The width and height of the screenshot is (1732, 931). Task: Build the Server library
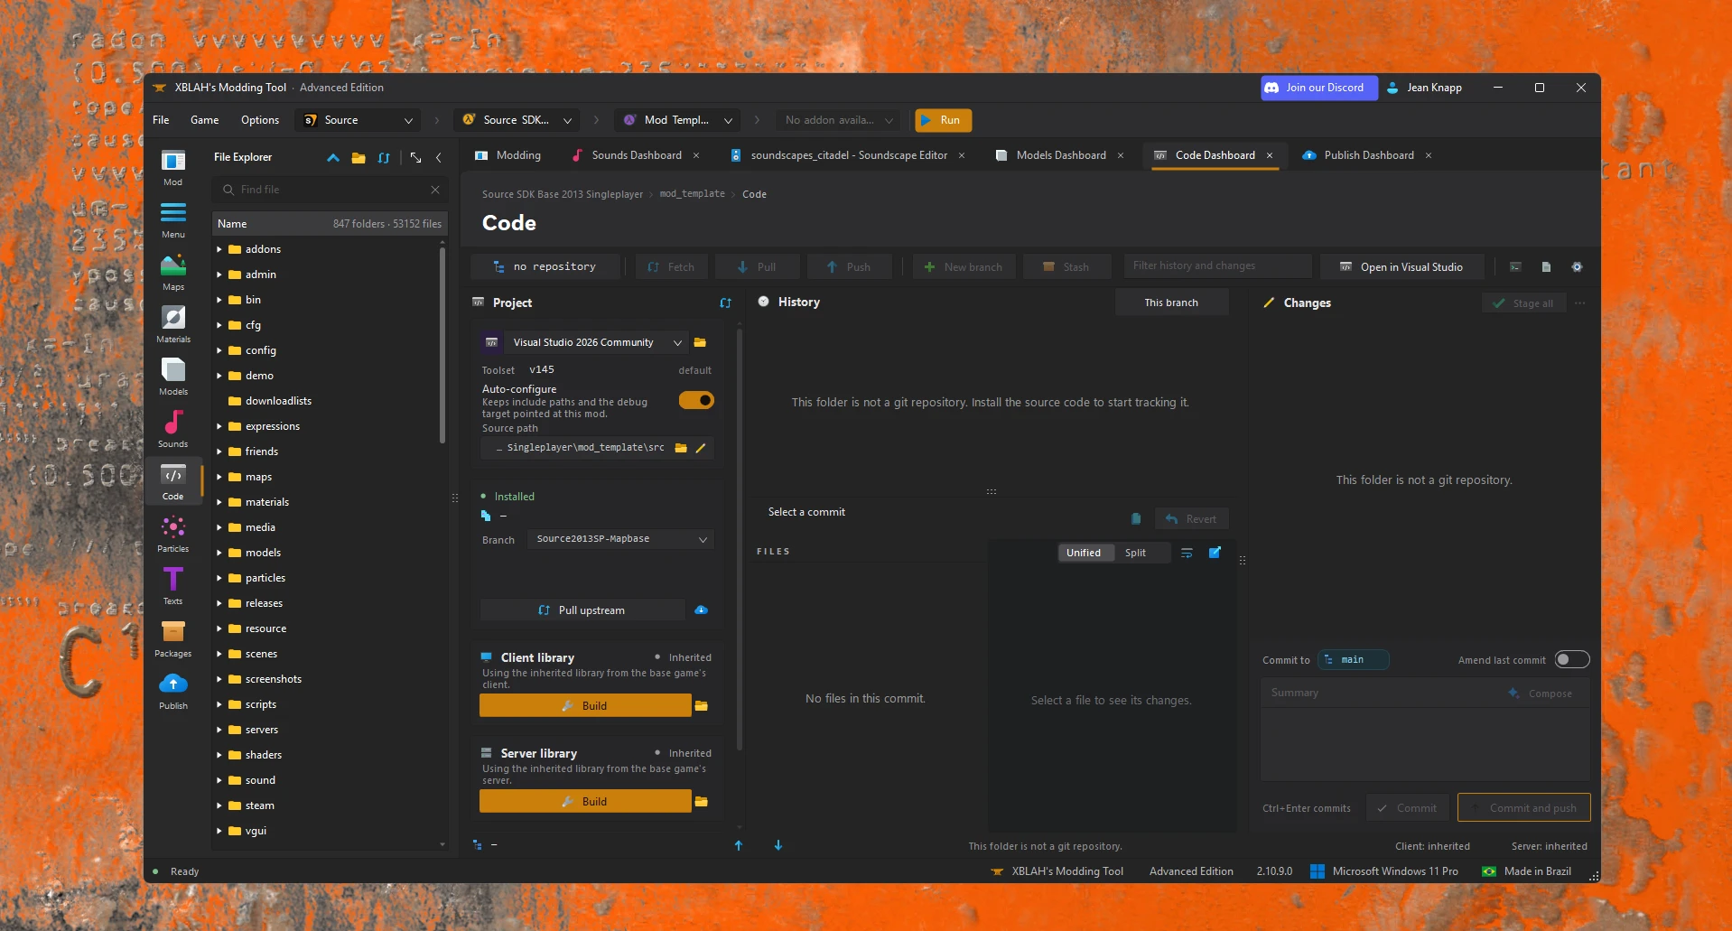pos(585,802)
